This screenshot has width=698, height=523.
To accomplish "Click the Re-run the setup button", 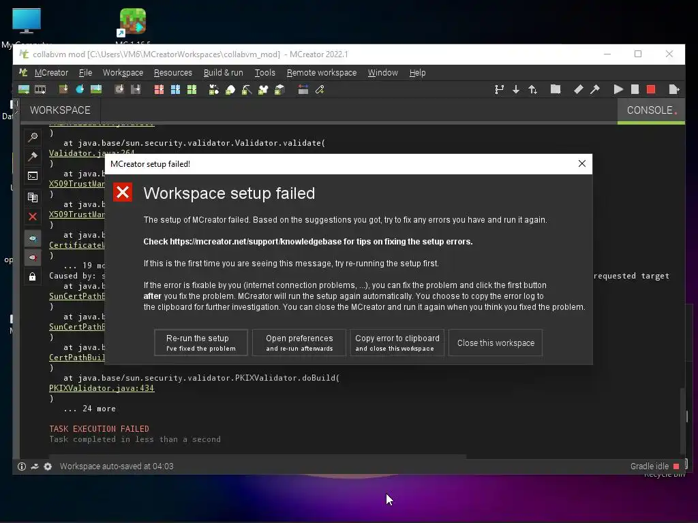I will [201, 343].
